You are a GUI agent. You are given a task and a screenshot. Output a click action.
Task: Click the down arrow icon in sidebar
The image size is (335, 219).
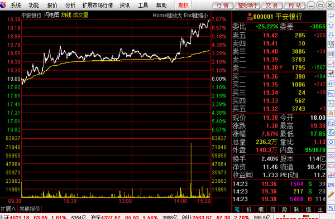(331, 35)
